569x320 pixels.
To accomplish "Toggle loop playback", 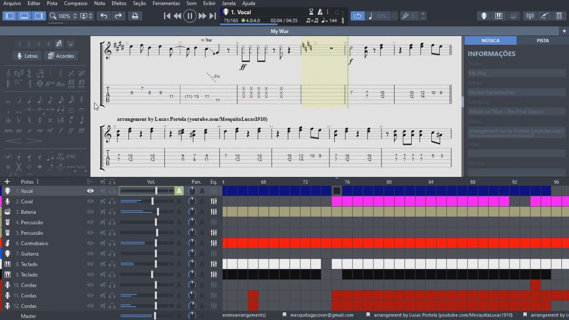I will (357, 16).
